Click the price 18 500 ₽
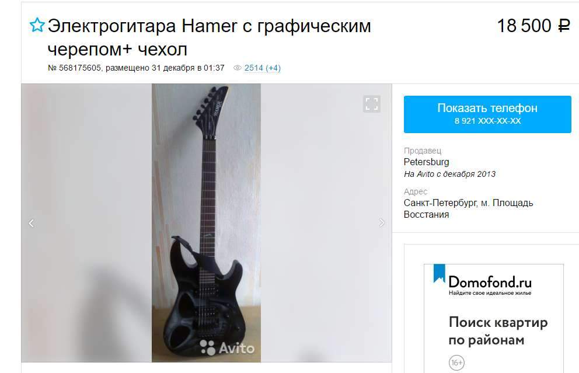This screenshot has height=373, width=579. pyautogui.click(x=533, y=26)
